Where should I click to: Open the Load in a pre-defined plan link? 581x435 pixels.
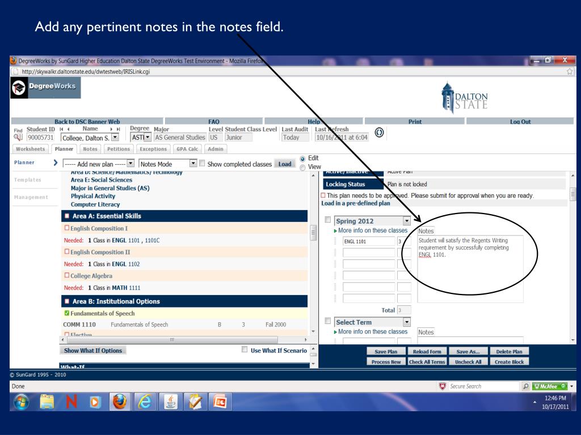point(356,203)
